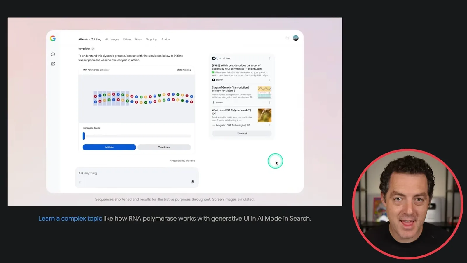
Task: Open the brainly.com RNA polymerase result
Action: (237, 67)
